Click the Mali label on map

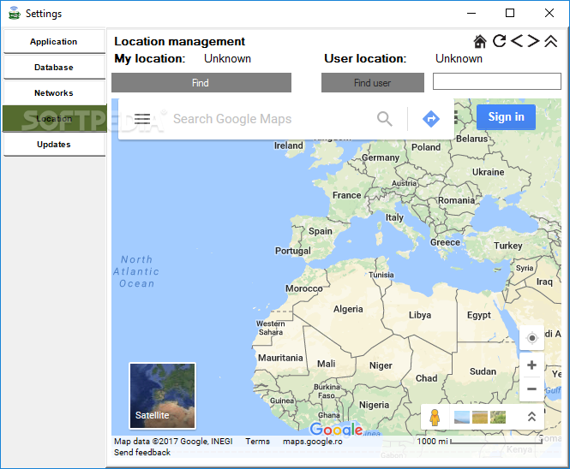point(326,364)
